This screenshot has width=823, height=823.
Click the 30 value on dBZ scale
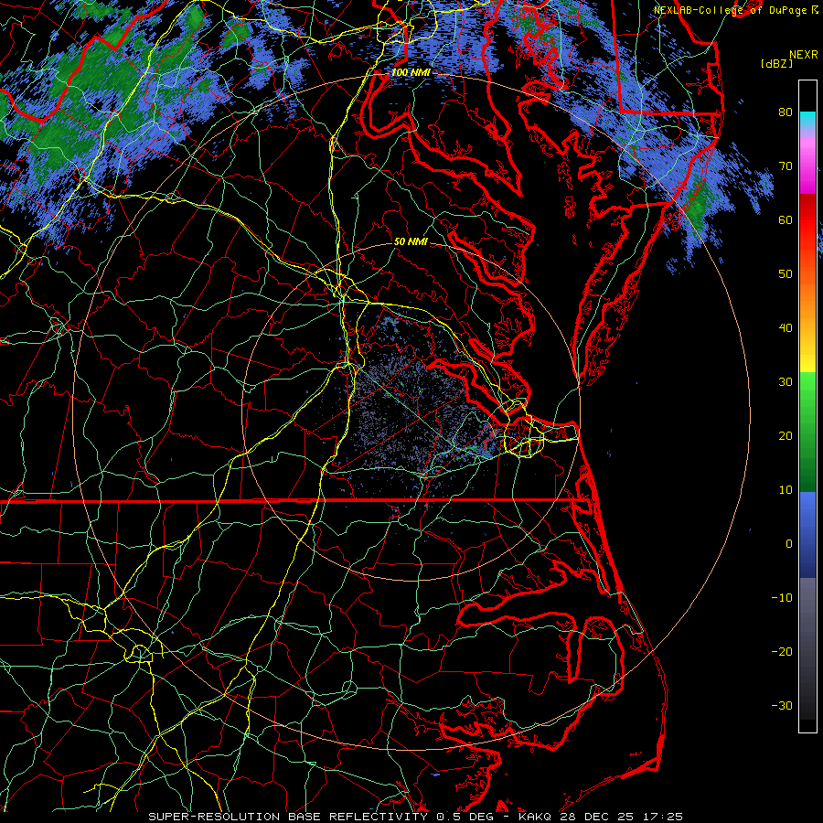point(786,381)
